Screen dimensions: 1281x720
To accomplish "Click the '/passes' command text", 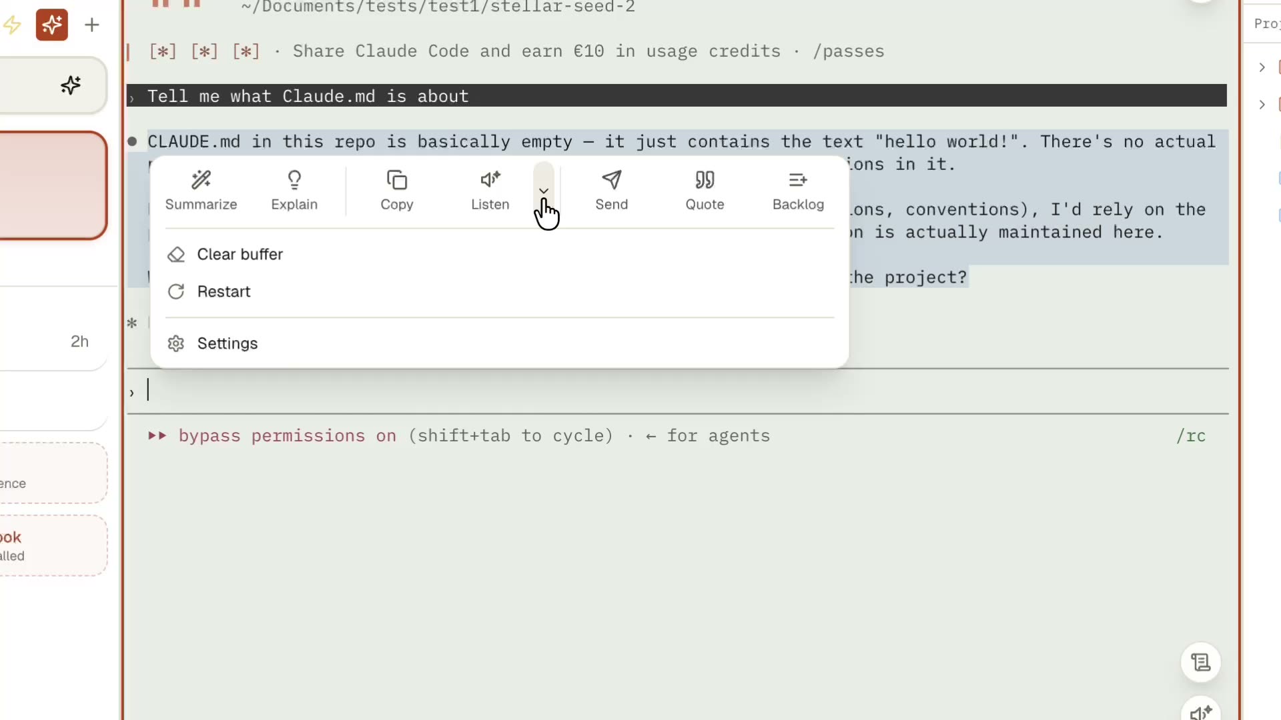I will [849, 51].
